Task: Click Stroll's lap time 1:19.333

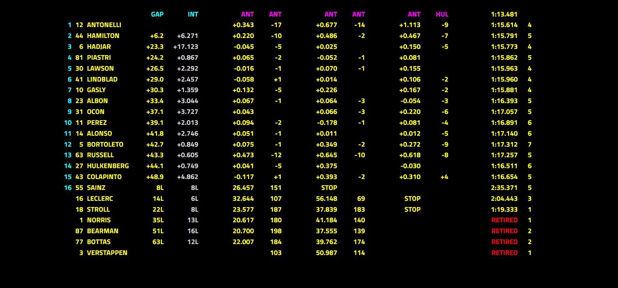Action: pyautogui.click(x=504, y=210)
